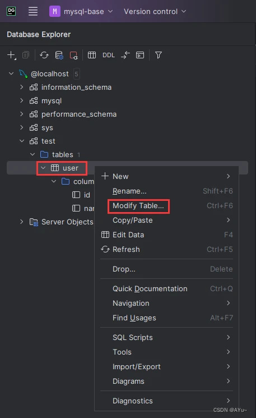This screenshot has height=418, width=256.
Task: Select the performance_schema tree item
Action: 79,114
